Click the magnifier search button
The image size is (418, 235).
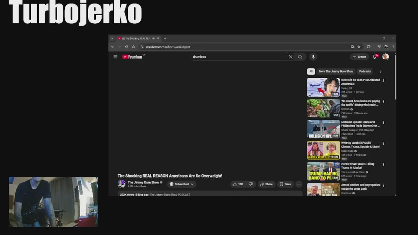tap(300, 57)
